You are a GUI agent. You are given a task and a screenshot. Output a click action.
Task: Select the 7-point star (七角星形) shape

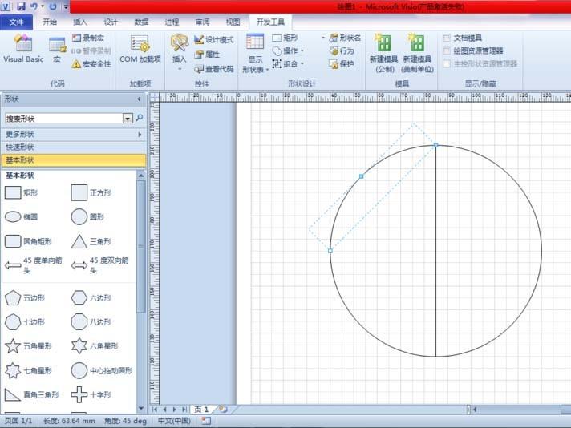coord(28,370)
